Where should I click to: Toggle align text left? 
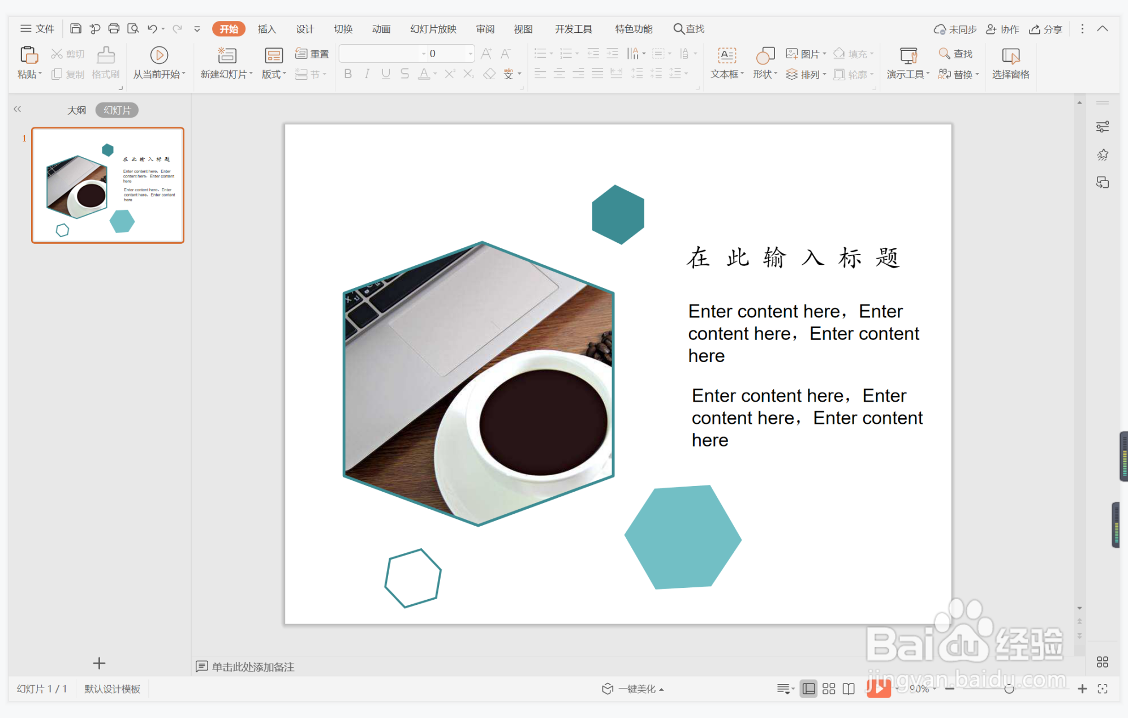click(x=540, y=74)
